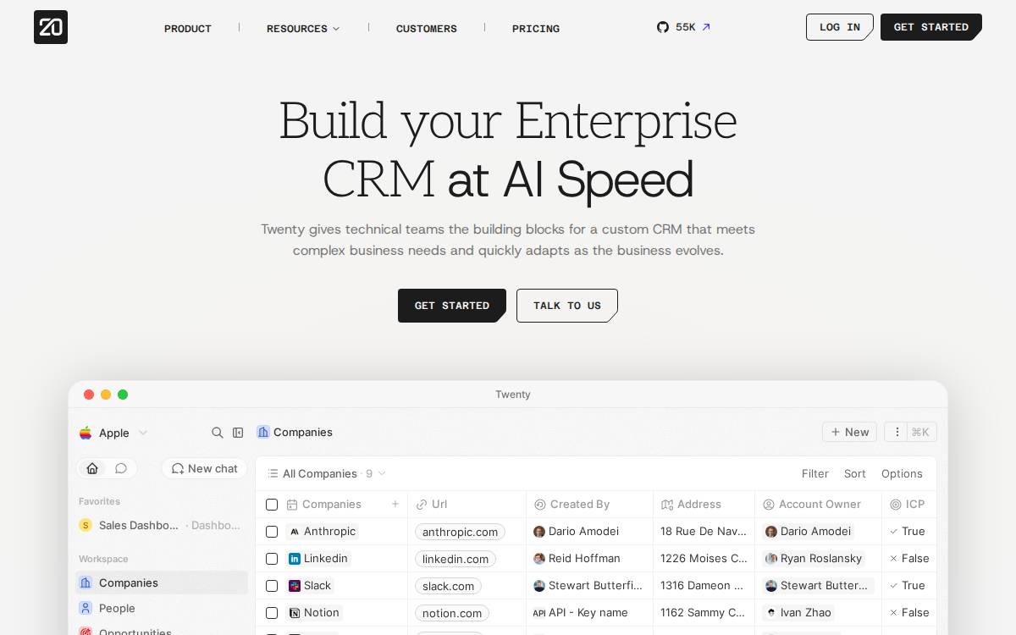1016x635 pixels.
Task: Start a New chat
Action: point(204,468)
